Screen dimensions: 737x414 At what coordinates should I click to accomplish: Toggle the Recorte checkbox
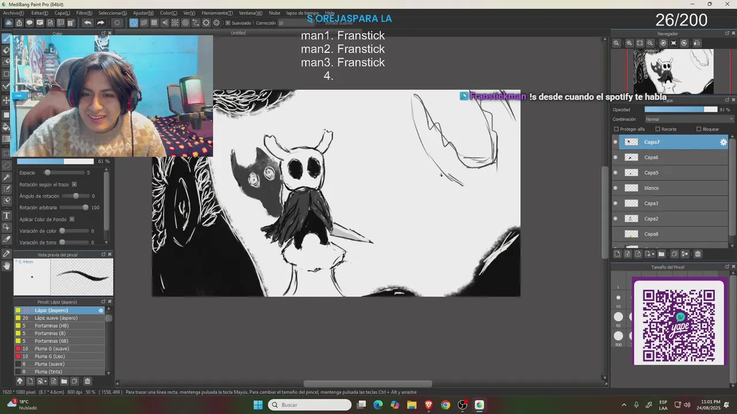coord(658,129)
